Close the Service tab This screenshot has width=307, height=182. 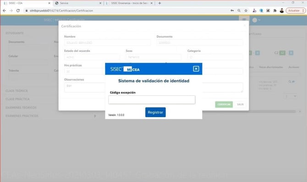100,3
